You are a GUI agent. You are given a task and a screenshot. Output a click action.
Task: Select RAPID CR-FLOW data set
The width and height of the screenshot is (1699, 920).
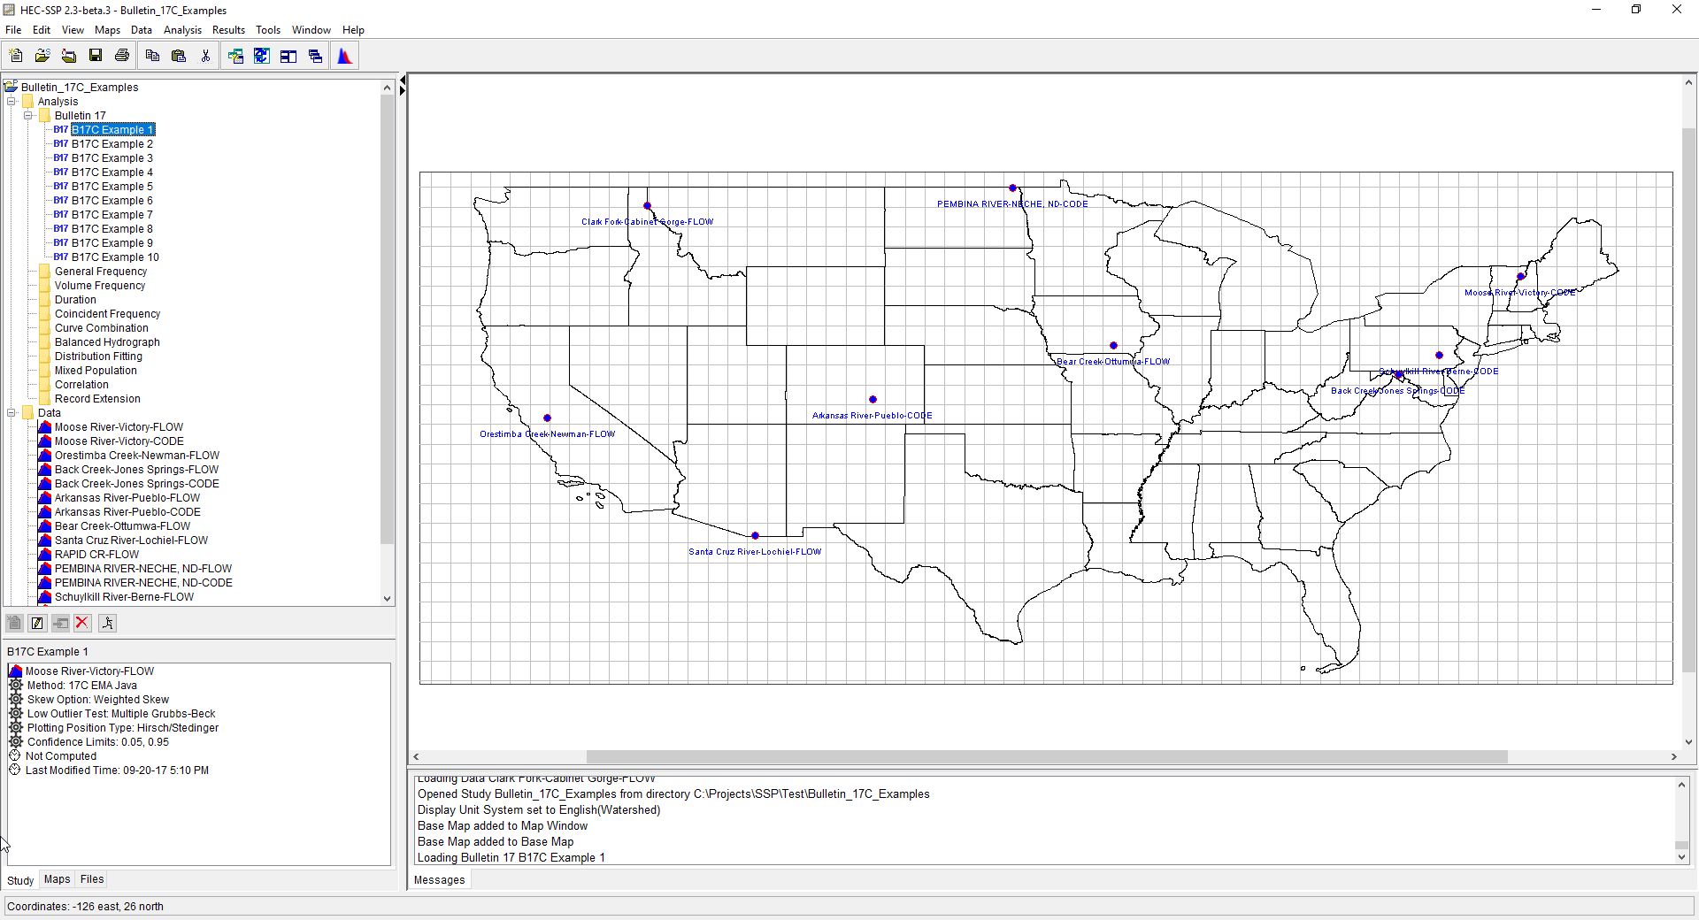(x=96, y=555)
